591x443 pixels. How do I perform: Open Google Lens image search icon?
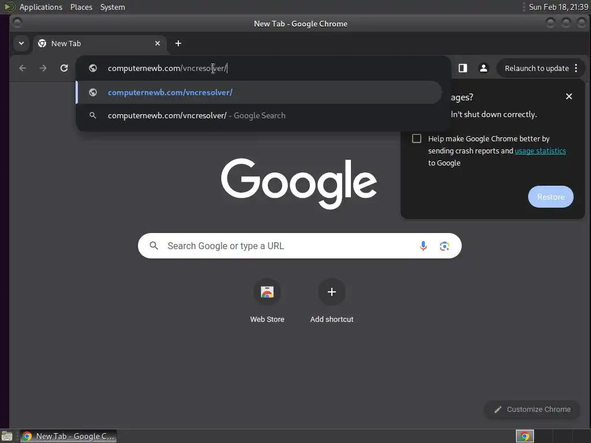(x=444, y=246)
